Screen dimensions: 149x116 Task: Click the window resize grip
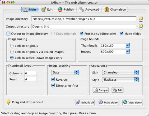click(147, 114)
